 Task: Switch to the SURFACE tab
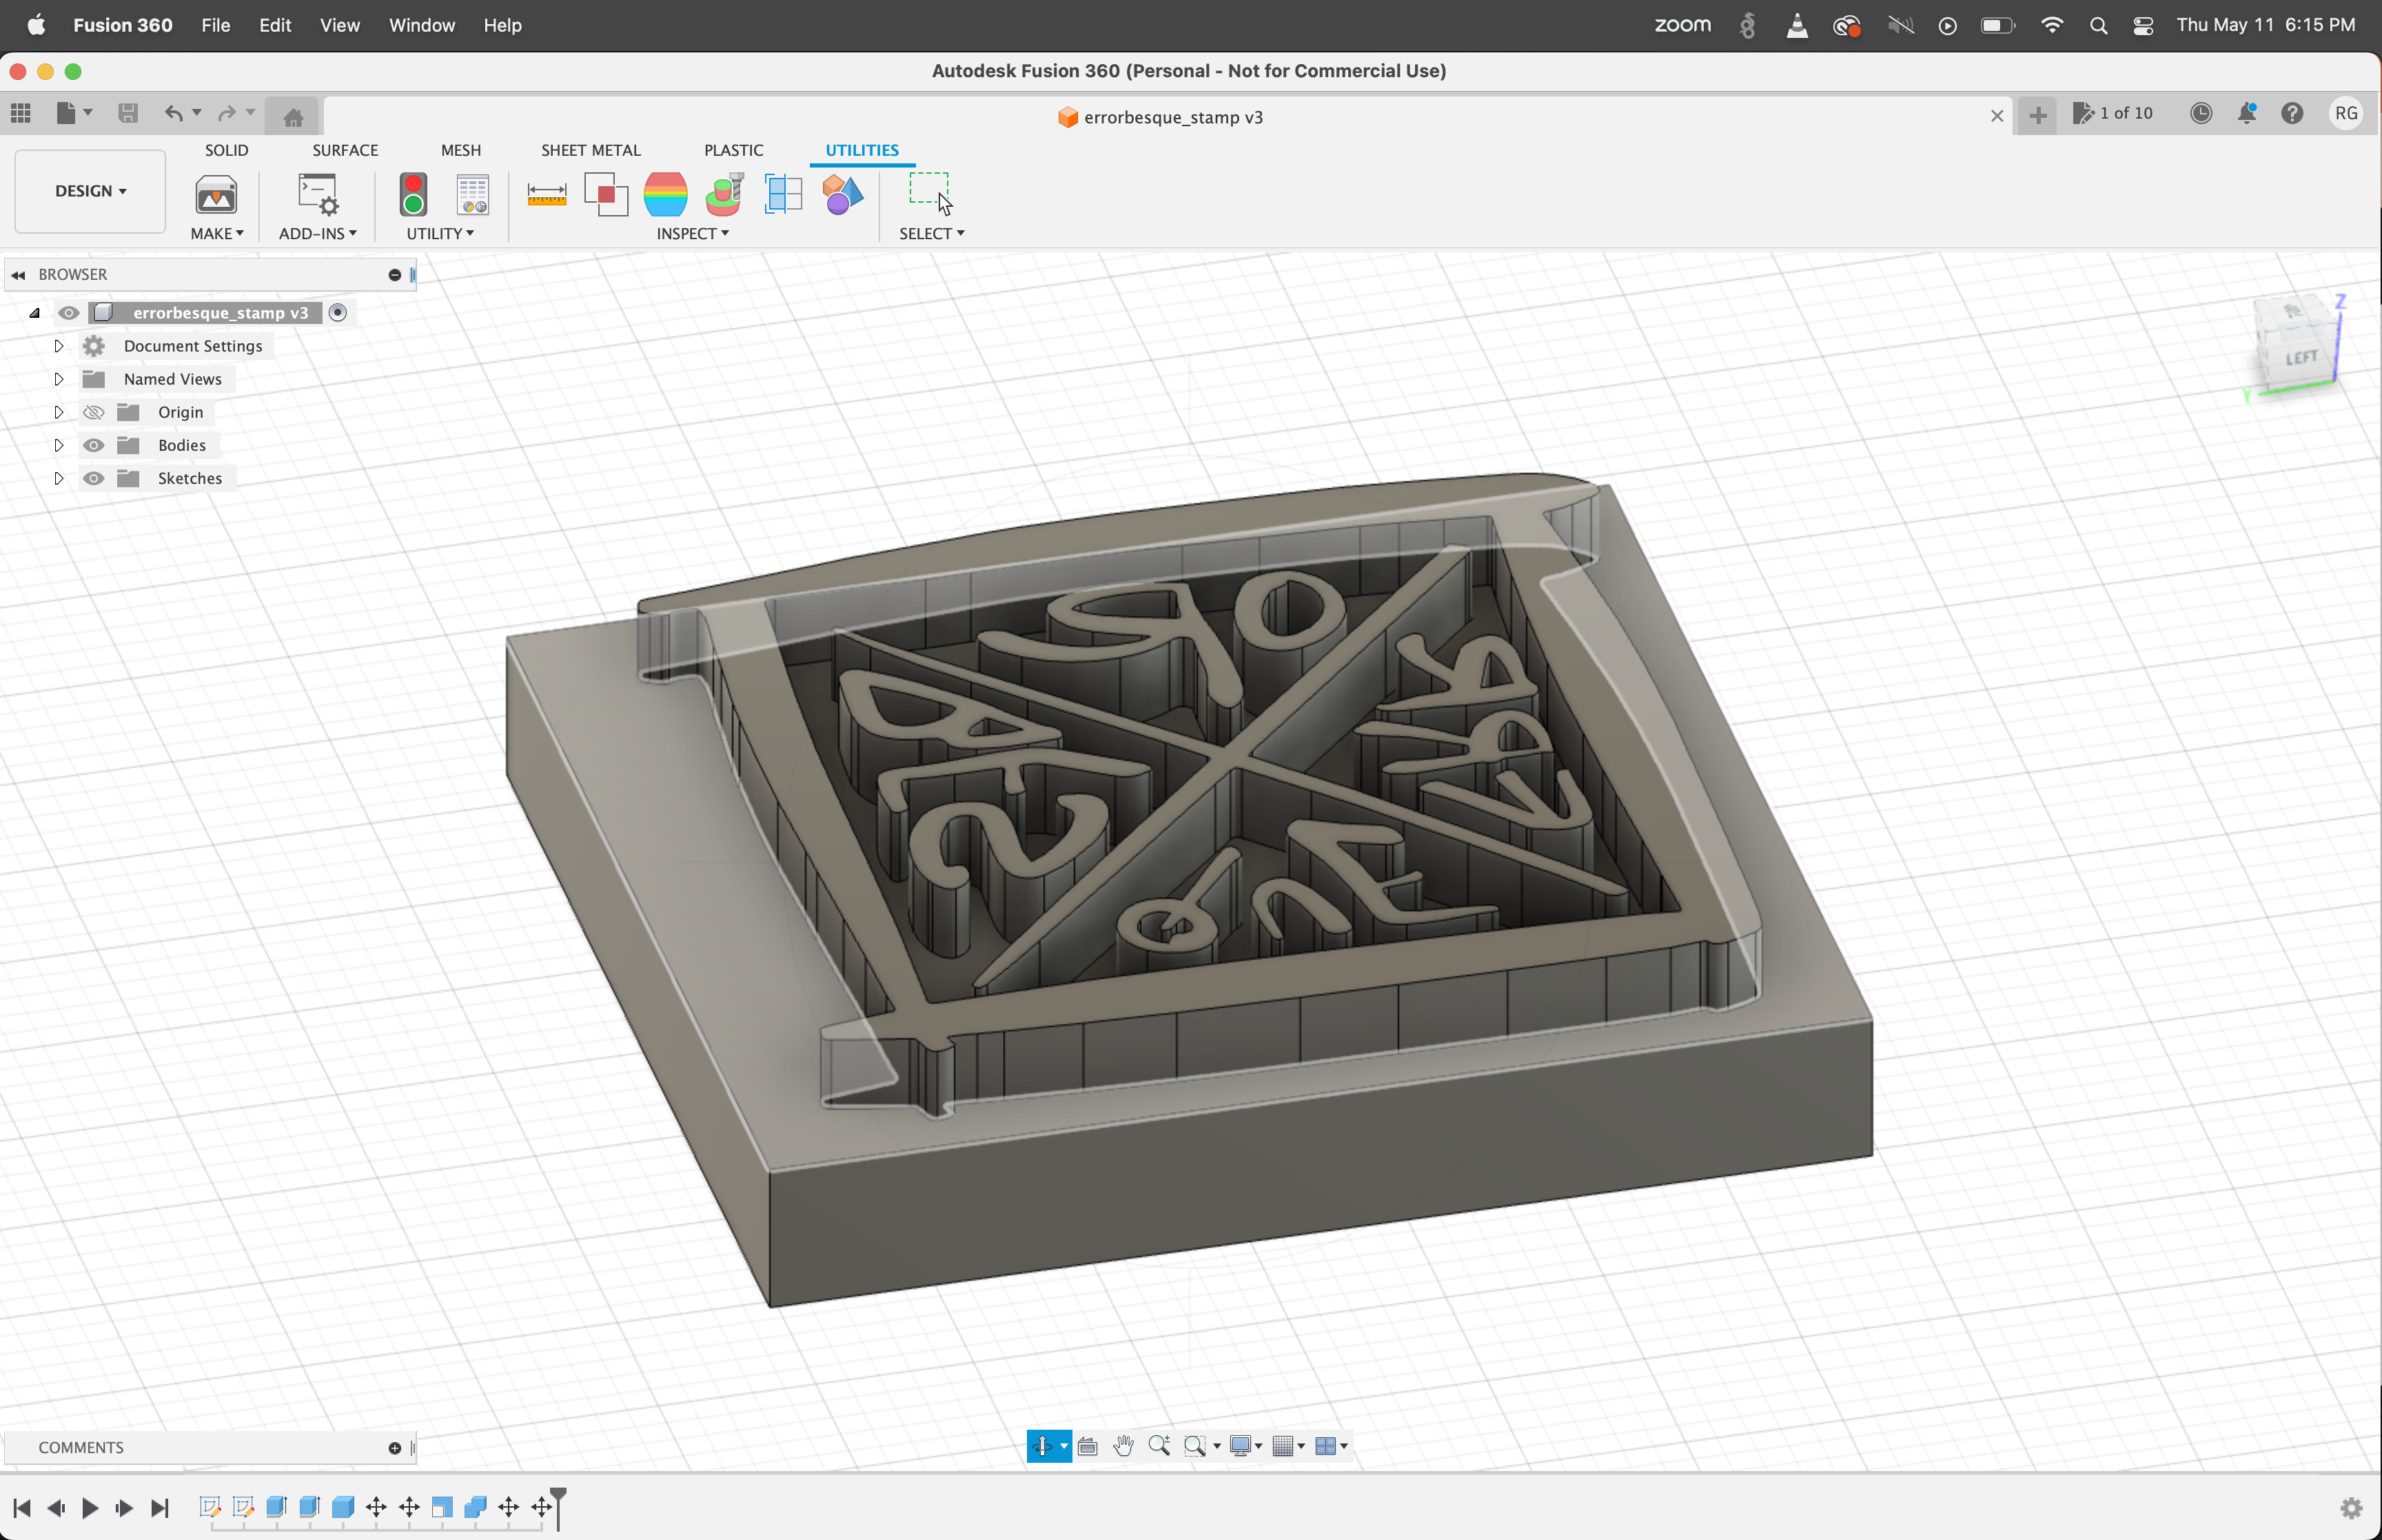pyautogui.click(x=345, y=150)
